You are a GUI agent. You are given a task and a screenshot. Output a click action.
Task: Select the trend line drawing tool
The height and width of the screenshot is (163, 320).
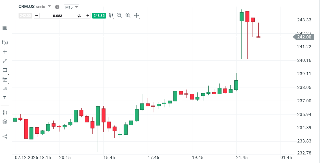pos(5,61)
